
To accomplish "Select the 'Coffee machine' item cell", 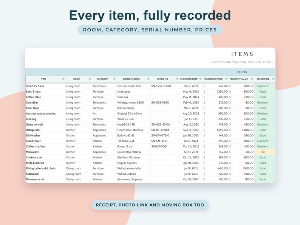I will coord(45,146).
